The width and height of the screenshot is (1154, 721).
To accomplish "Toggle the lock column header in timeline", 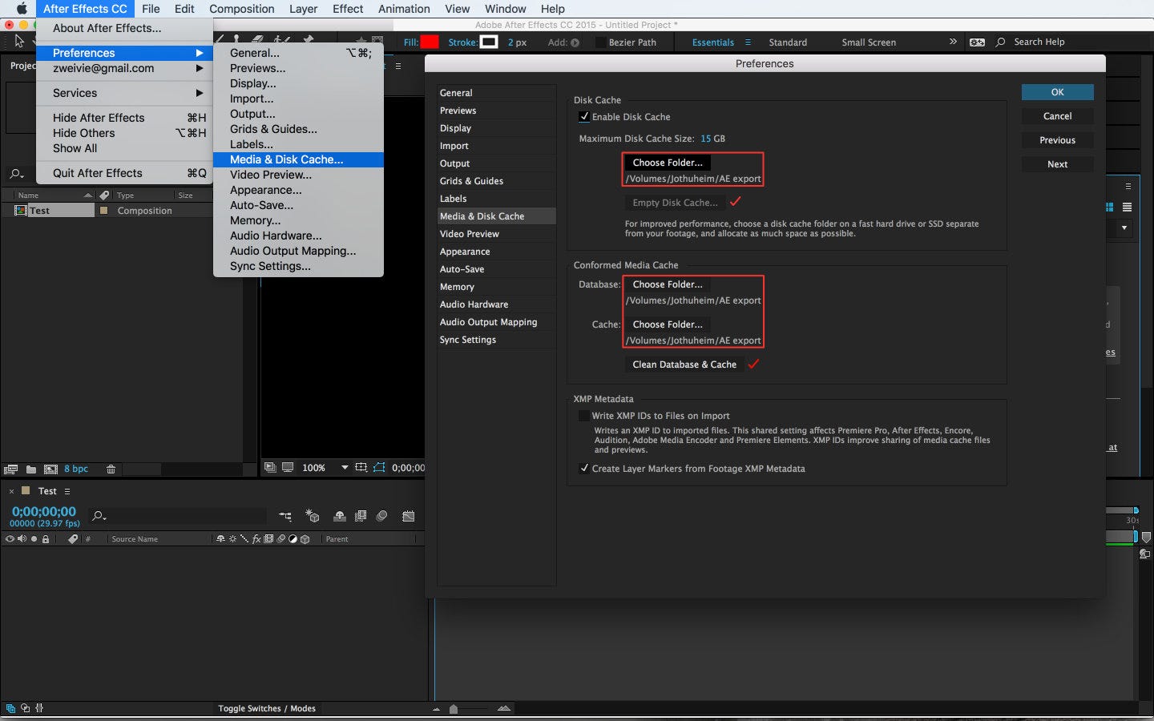I will (46, 539).
